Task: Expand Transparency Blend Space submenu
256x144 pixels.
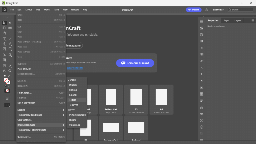Action: 41,115
